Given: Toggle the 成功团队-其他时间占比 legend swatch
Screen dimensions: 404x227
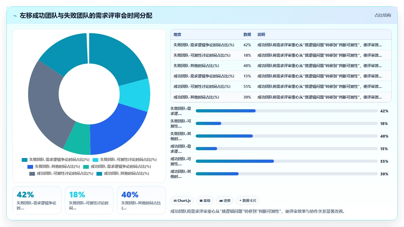Looking at the screenshot, I should point(99,173).
